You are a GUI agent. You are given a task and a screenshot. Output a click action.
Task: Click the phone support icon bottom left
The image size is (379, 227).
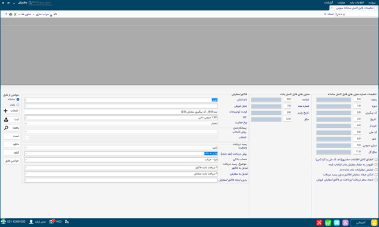tap(3, 222)
